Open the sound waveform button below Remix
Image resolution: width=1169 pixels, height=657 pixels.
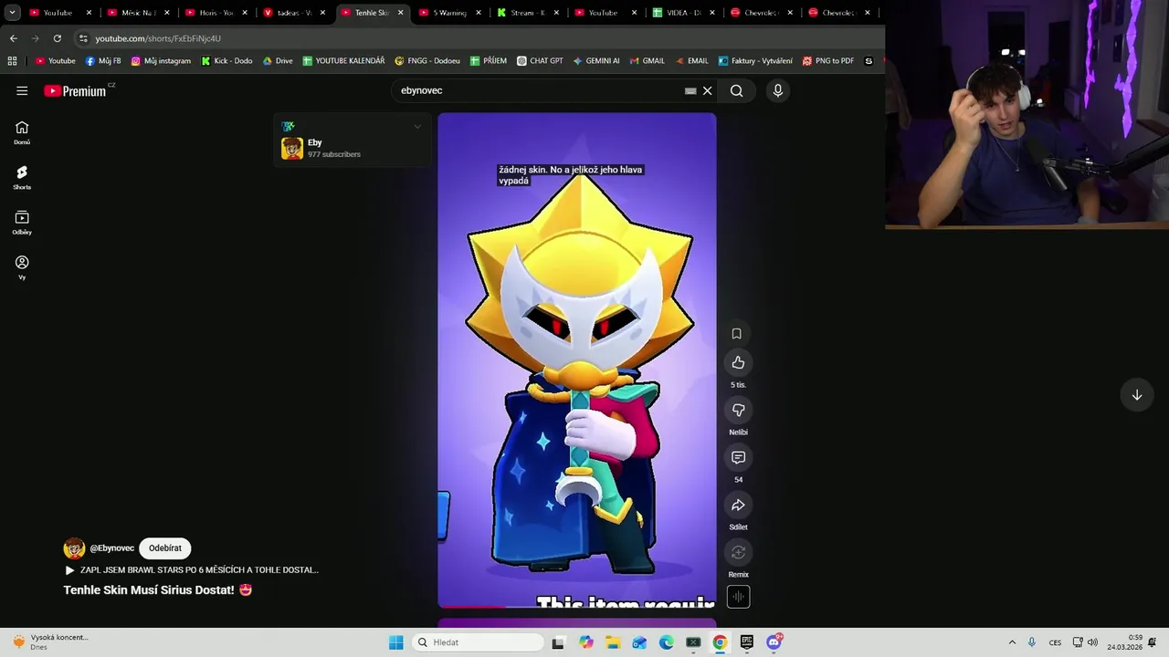(x=738, y=597)
